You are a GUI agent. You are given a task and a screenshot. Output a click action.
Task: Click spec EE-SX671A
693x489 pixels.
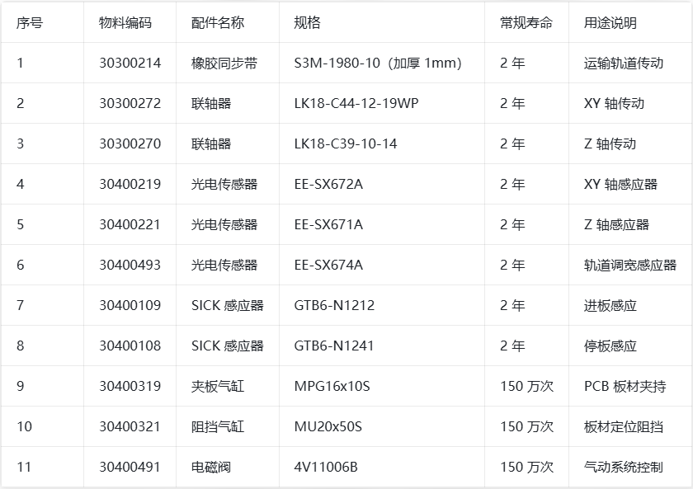(328, 225)
